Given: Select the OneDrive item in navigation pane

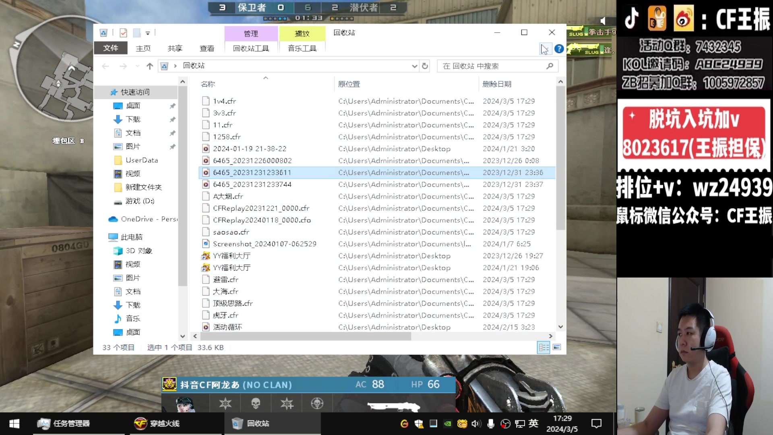Looking at the screenshot, I should (143, 219).
